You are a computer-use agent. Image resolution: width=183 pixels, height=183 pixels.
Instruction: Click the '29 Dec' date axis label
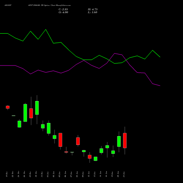click(x=30, y=174)
